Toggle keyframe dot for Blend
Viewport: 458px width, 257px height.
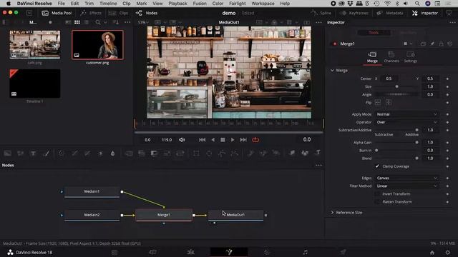[x=447, y=158]
